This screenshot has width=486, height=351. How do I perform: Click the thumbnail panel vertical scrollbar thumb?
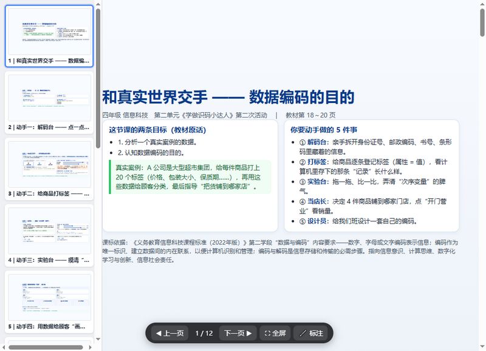98,79
